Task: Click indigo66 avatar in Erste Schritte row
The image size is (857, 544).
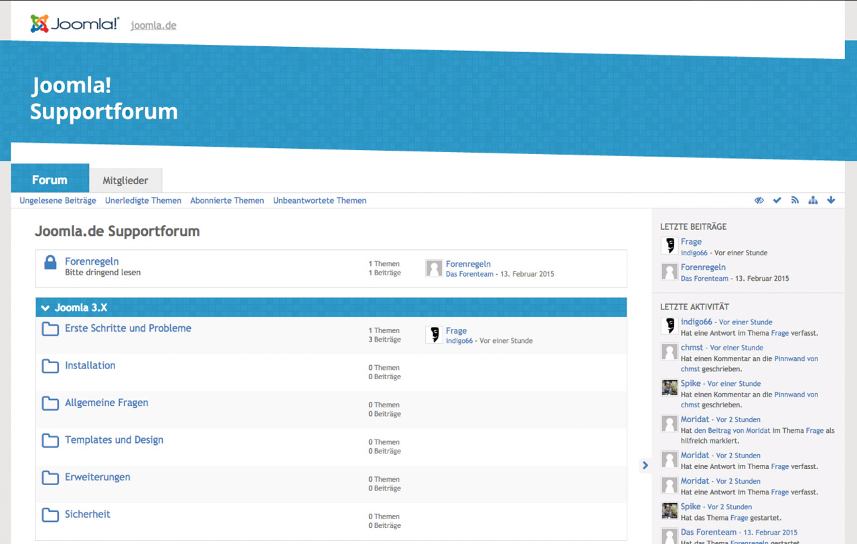Action: pyautogui.click(x=434, y=335)
